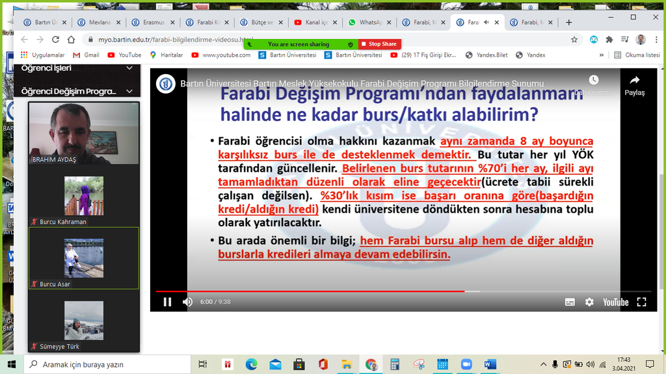Open the Chrome three-dot menu
Image resolution: width=666 pixels, height=374 pixels.
[656, 40]
